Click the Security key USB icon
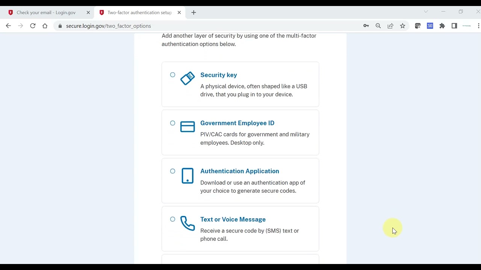 188,78
